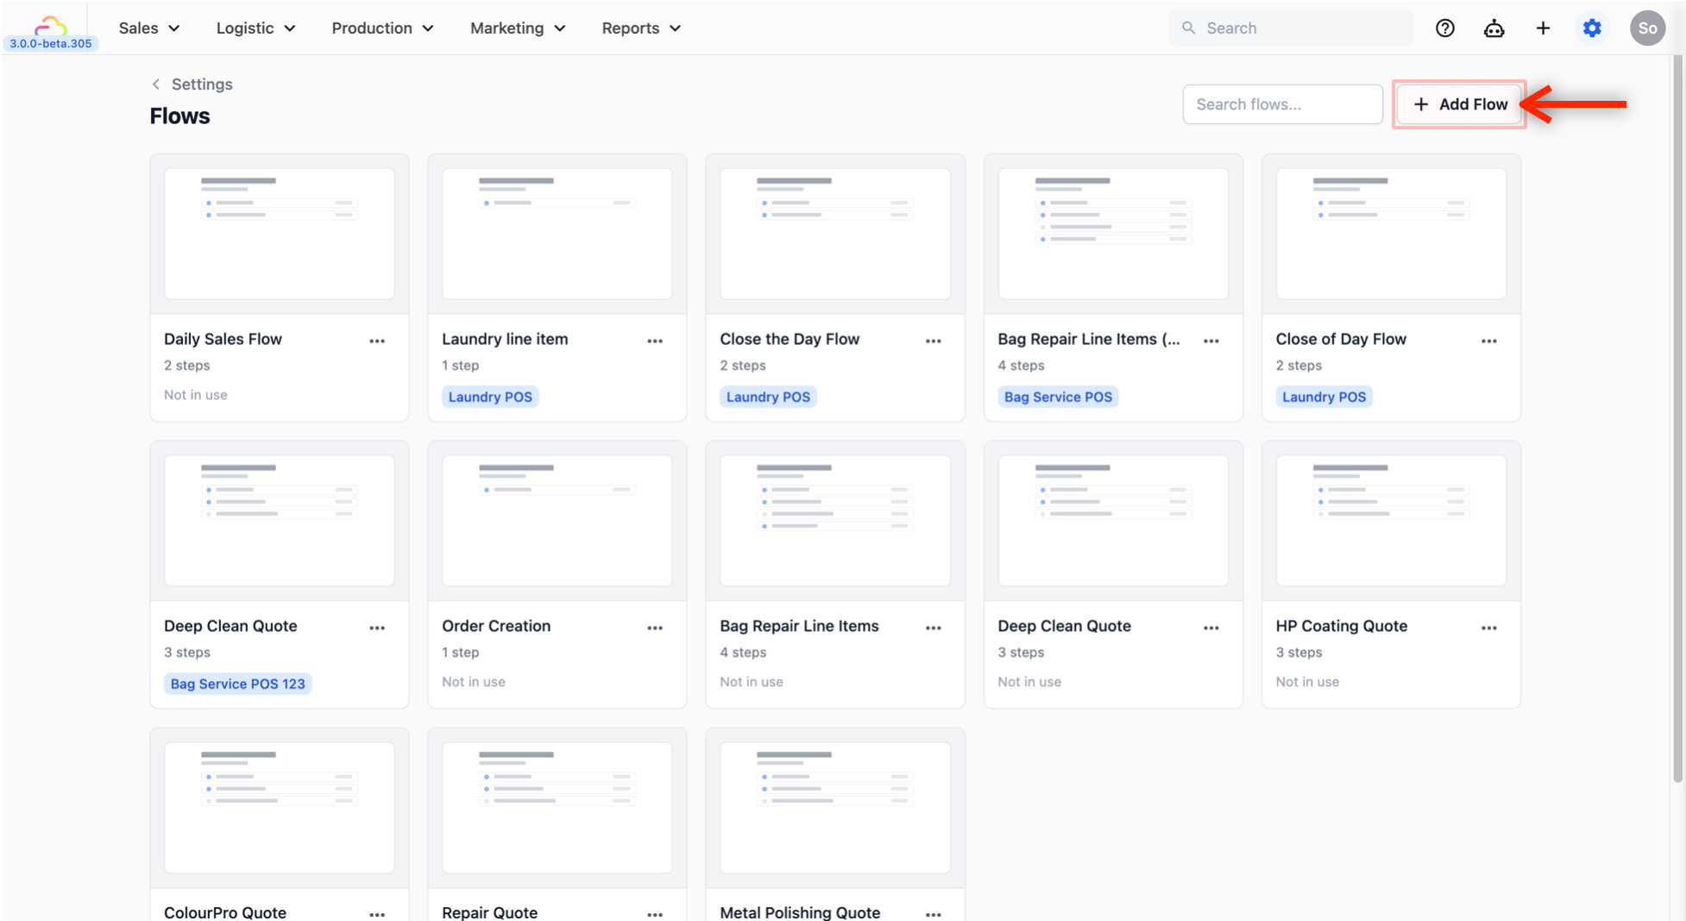Click the plus icon in top bar
The height and width of the screenshot is (921, 1686).
coord(1543,28)
